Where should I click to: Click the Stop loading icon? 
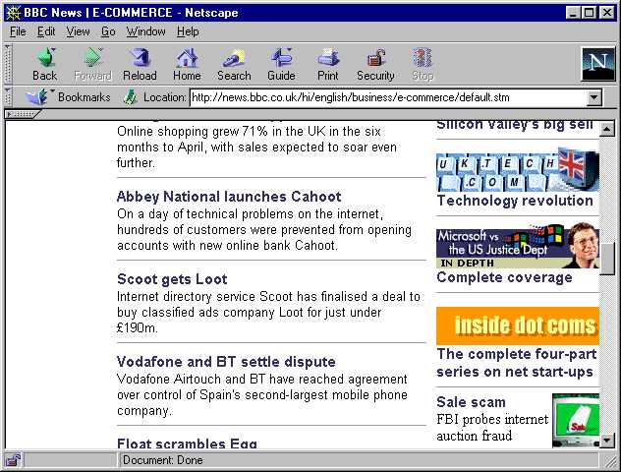[423, 57]
